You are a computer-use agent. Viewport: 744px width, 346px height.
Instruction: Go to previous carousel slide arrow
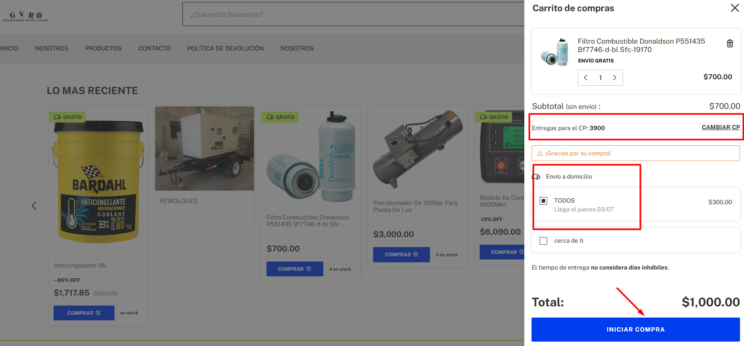pyautogui.click(x=34, y=206)
